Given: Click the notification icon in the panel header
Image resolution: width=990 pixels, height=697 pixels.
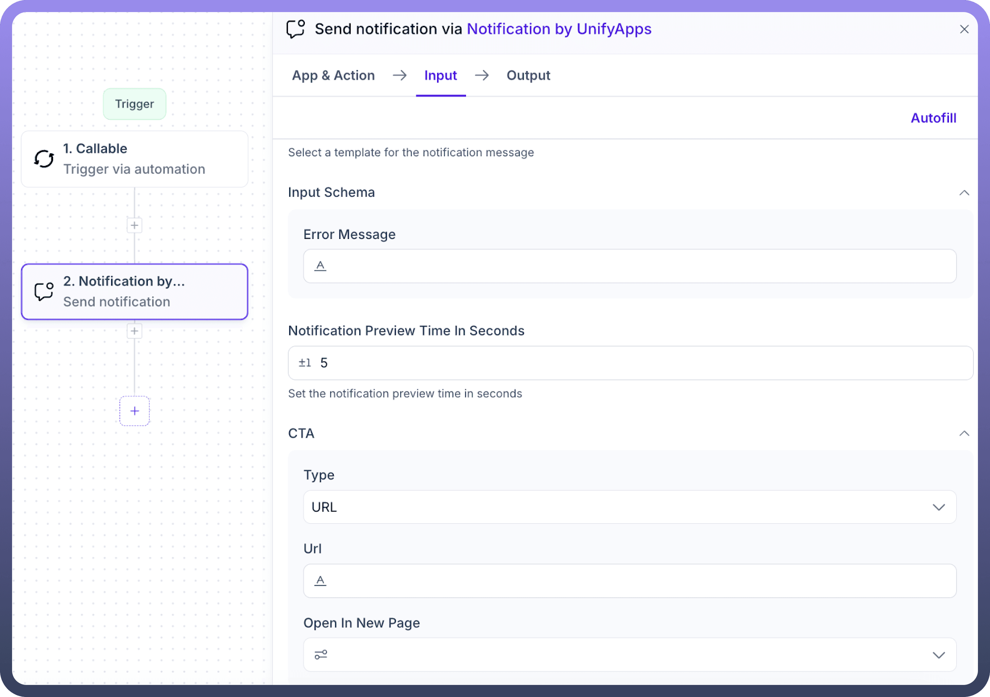Looking at the screenshot, I should 296,29.
